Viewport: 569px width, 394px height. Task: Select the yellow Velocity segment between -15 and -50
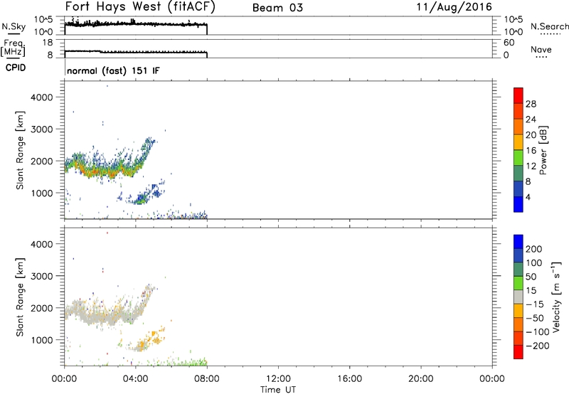tap(519, 311)
